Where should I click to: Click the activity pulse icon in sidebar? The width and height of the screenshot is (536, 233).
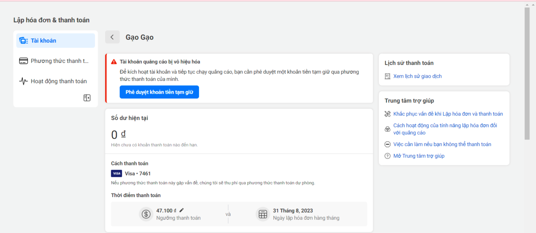tap(24, 81)
